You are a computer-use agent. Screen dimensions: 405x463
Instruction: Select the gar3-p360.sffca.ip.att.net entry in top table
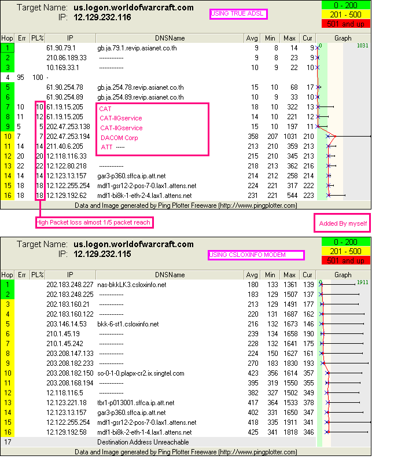pyautogui.click(x=132, y=175)
